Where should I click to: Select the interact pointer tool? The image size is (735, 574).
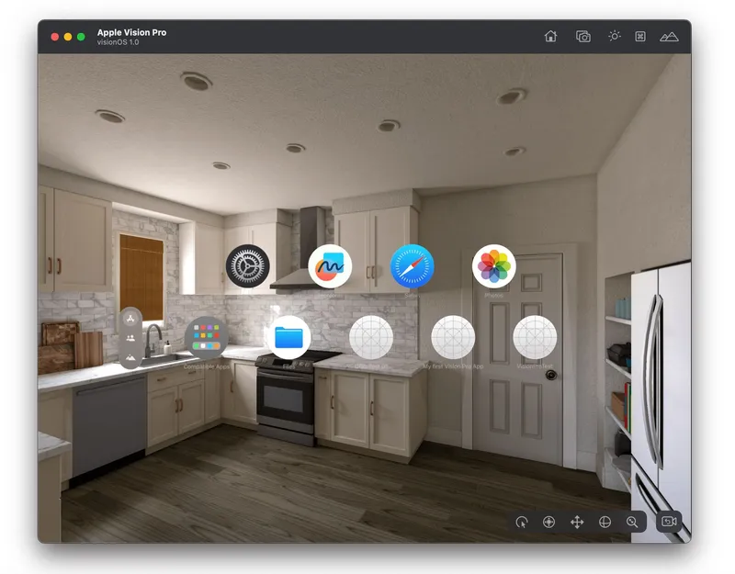521,522
